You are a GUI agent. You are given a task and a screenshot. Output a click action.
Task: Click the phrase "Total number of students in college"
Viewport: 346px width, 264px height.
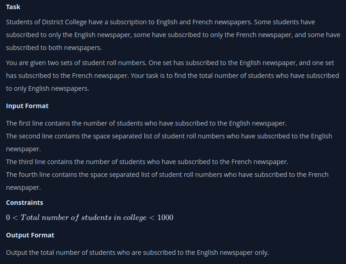(x=83, y=218)
